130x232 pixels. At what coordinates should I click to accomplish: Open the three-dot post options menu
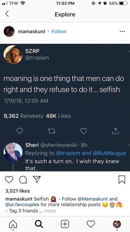click(122, 32)
